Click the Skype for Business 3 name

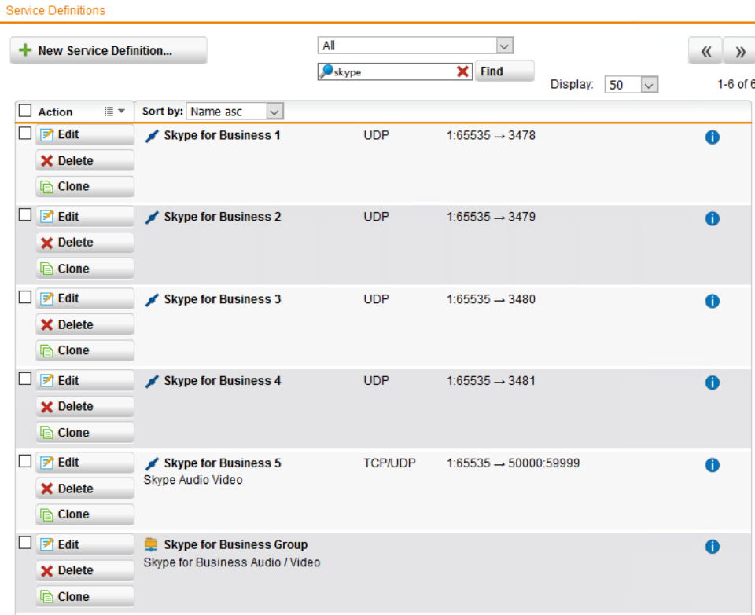pos(223,299)
